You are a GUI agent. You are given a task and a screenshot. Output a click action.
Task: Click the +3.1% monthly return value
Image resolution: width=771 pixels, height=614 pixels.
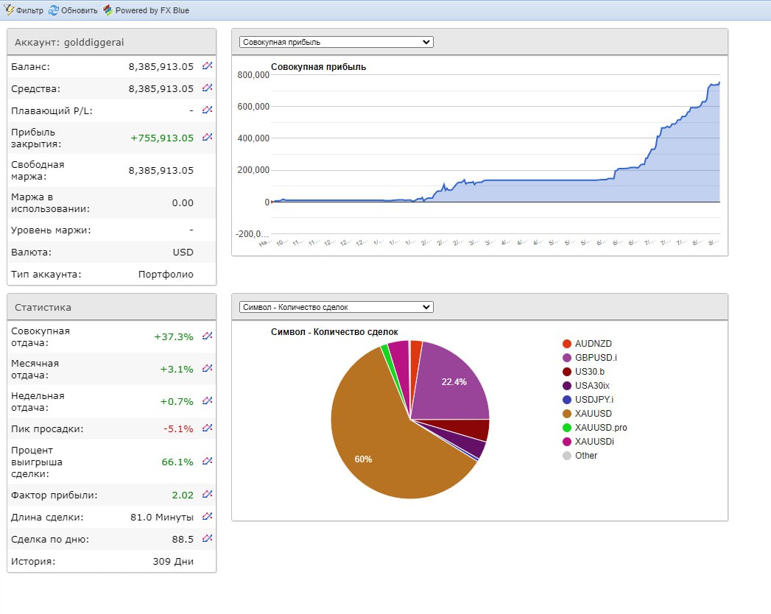point(177,369)
